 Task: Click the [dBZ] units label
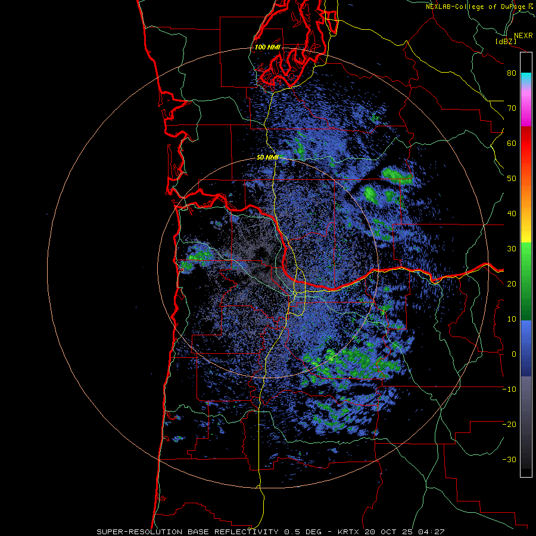[x=506, y=41]
